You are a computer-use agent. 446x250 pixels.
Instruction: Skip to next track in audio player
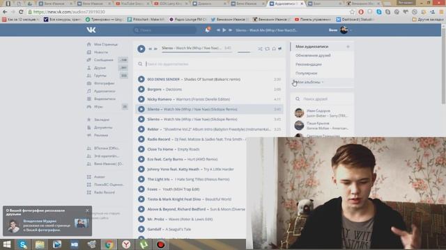(x=155, y=49)
